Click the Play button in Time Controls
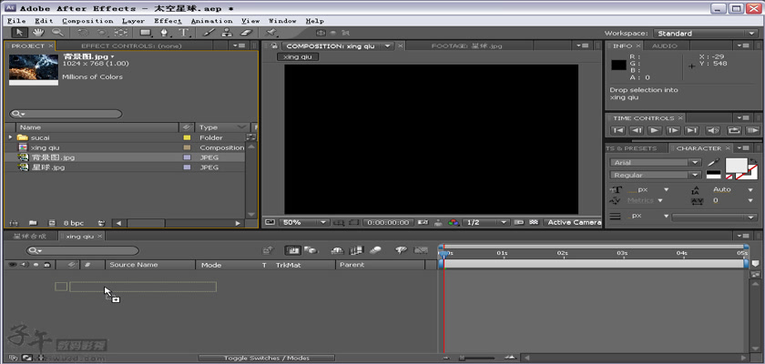The height and width of the screenshot is (364, 765). (655, 131)
